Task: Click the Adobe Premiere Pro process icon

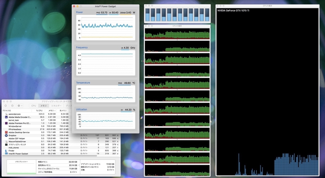Action: tap(6, 123)
